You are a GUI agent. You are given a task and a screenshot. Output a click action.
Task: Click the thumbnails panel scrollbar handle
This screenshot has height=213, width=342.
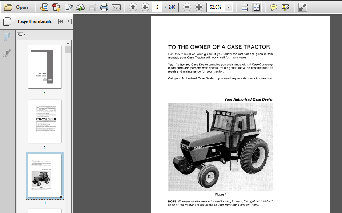68,50
